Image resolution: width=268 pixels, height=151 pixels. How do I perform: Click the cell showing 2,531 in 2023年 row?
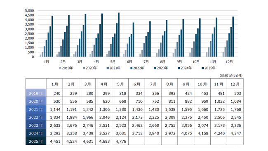tap(104, 125)
